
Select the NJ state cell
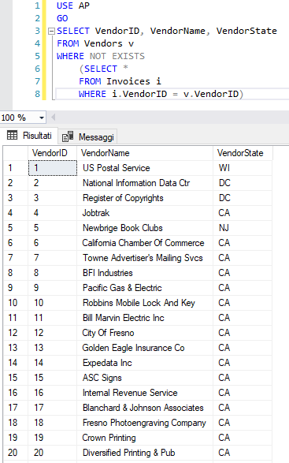[x=243, y=228]
